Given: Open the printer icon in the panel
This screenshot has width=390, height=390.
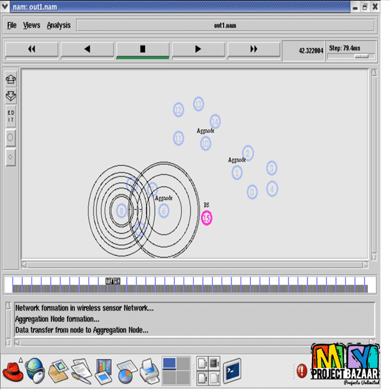Looking at the screenshot, I should coord(147,372).
